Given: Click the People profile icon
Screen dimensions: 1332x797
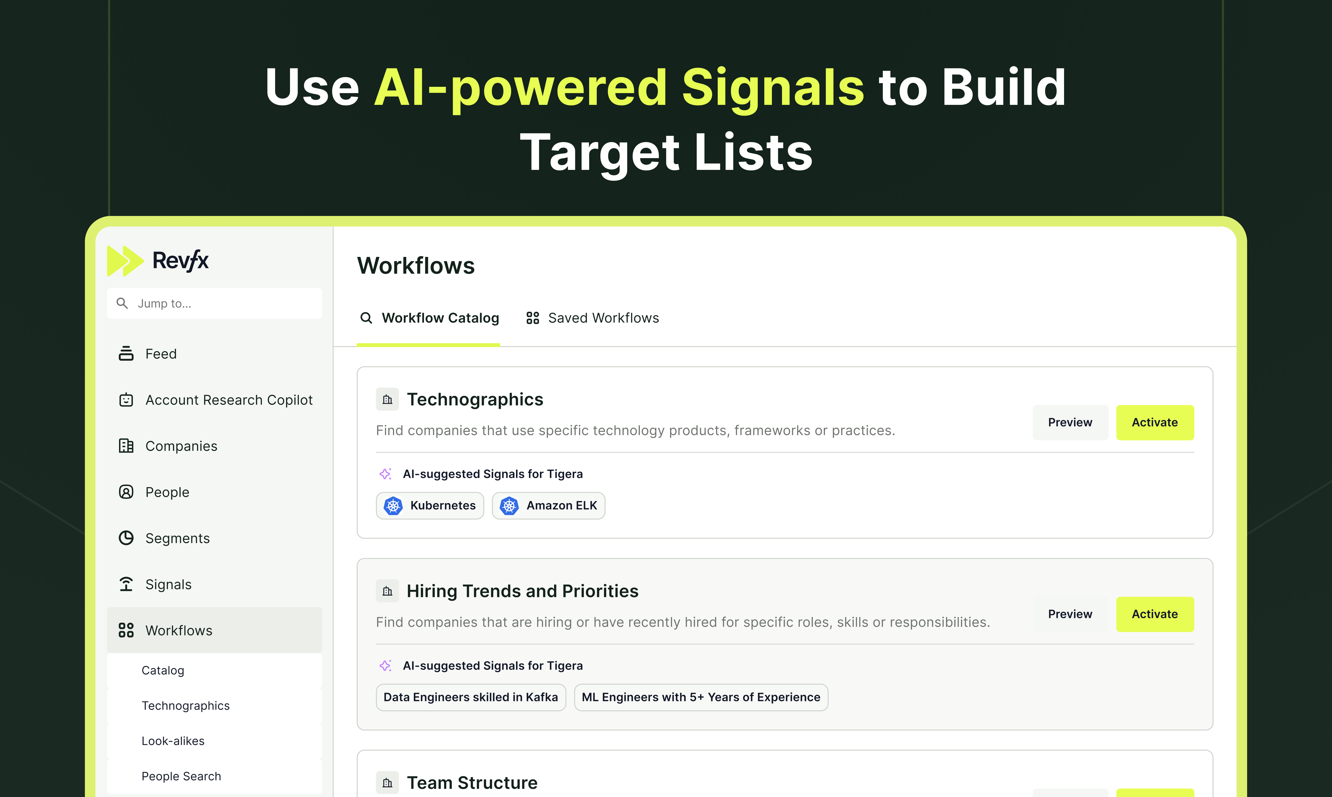Looking at the screenshot, I should pos(126,492).
